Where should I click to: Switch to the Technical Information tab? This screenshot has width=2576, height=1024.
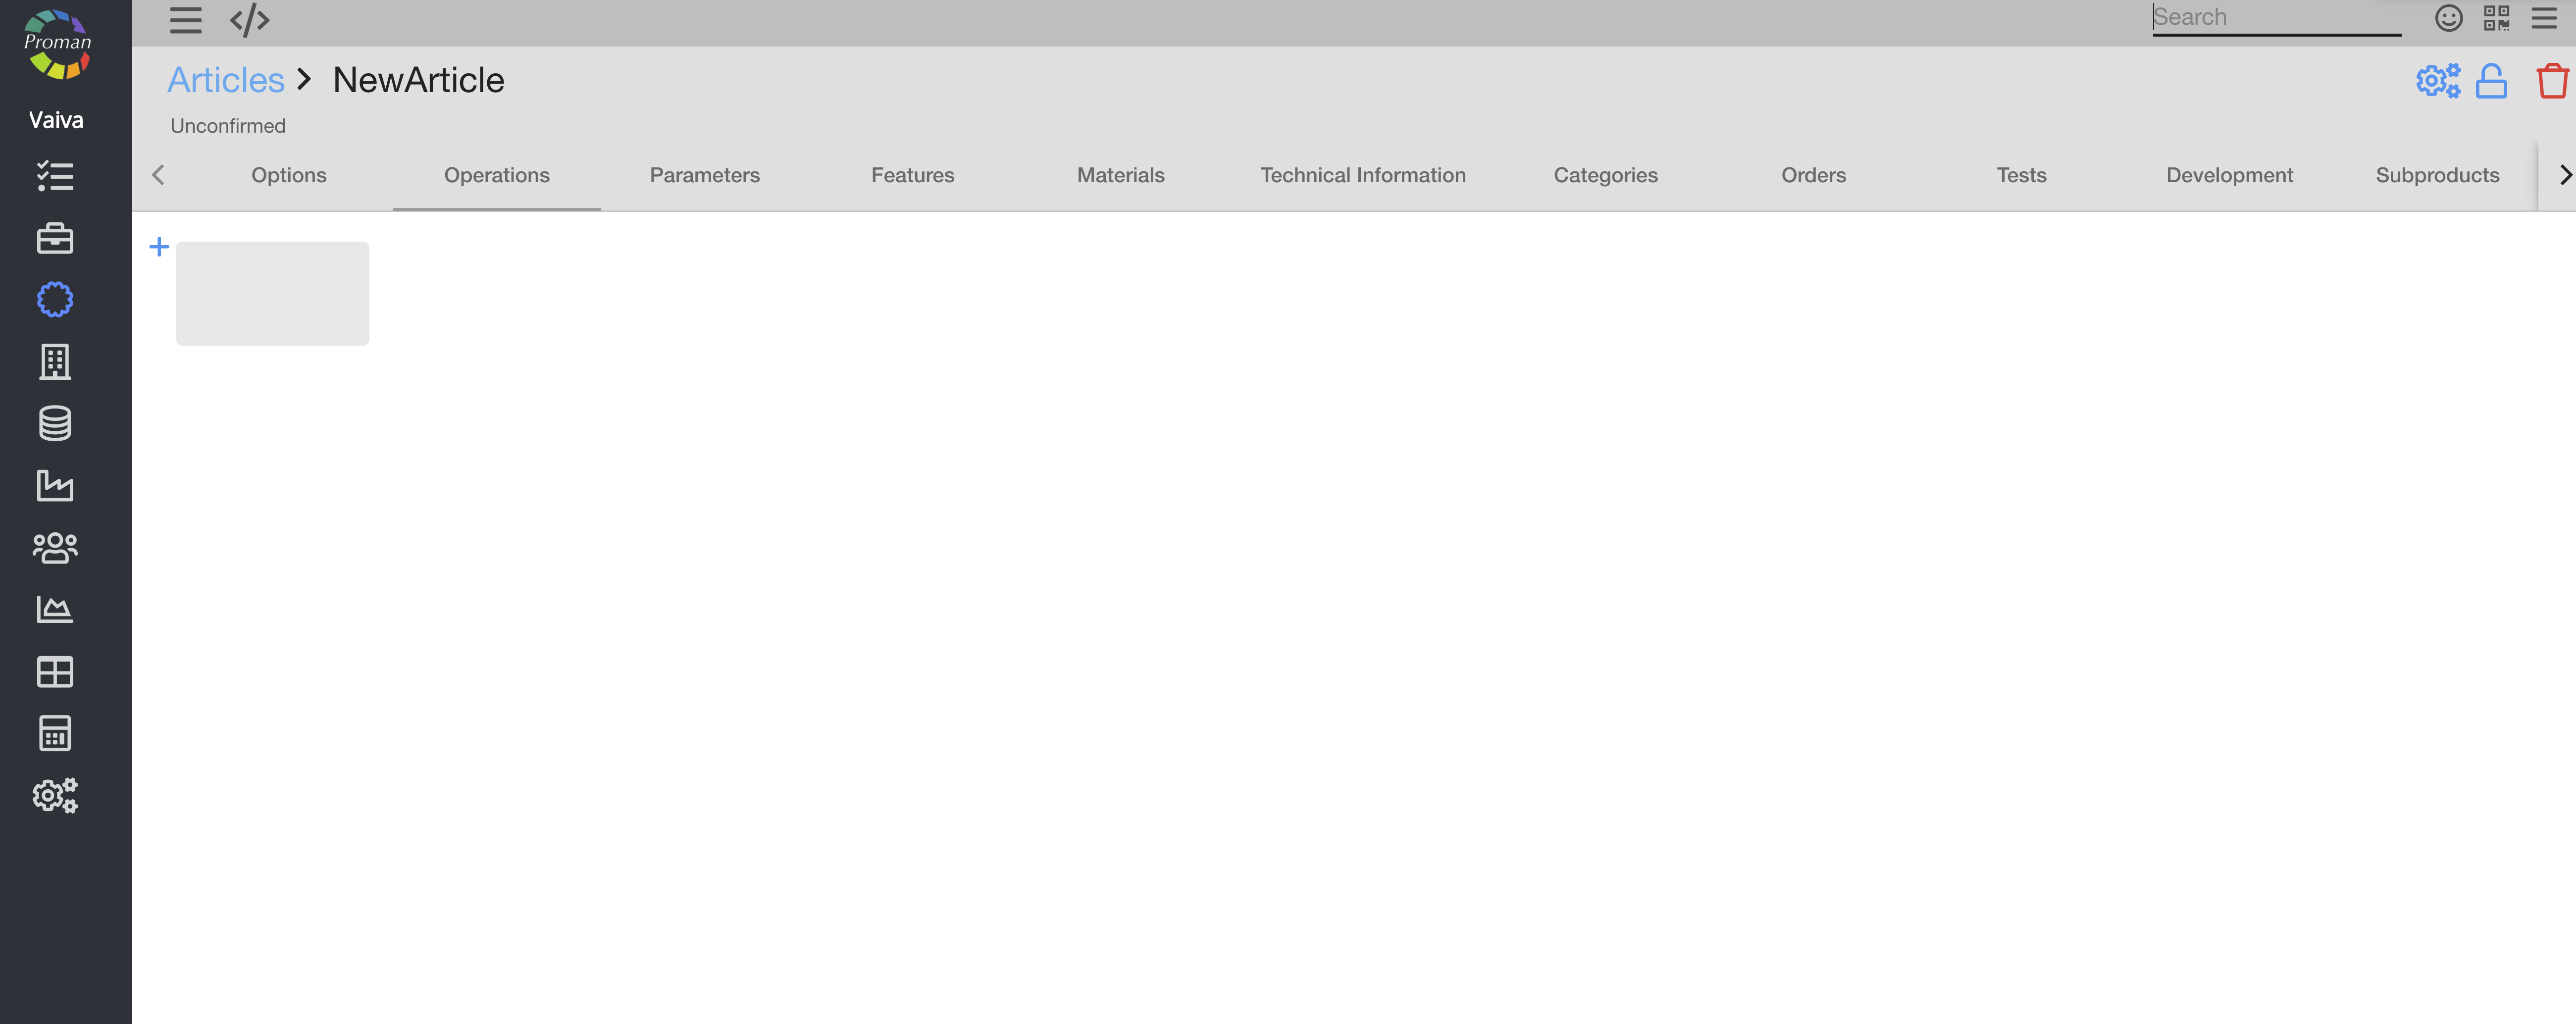point(1362,175)
